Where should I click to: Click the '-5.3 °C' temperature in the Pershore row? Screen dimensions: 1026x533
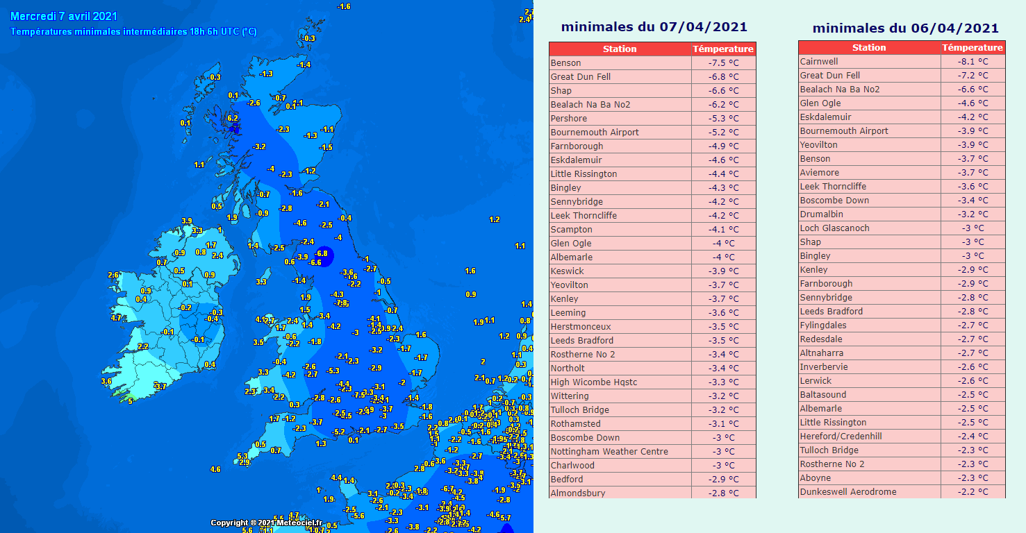coord(723,118)
